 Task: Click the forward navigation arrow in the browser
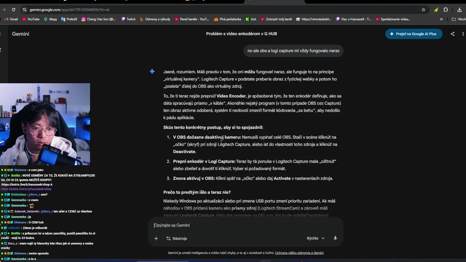(x=4, y=10)
